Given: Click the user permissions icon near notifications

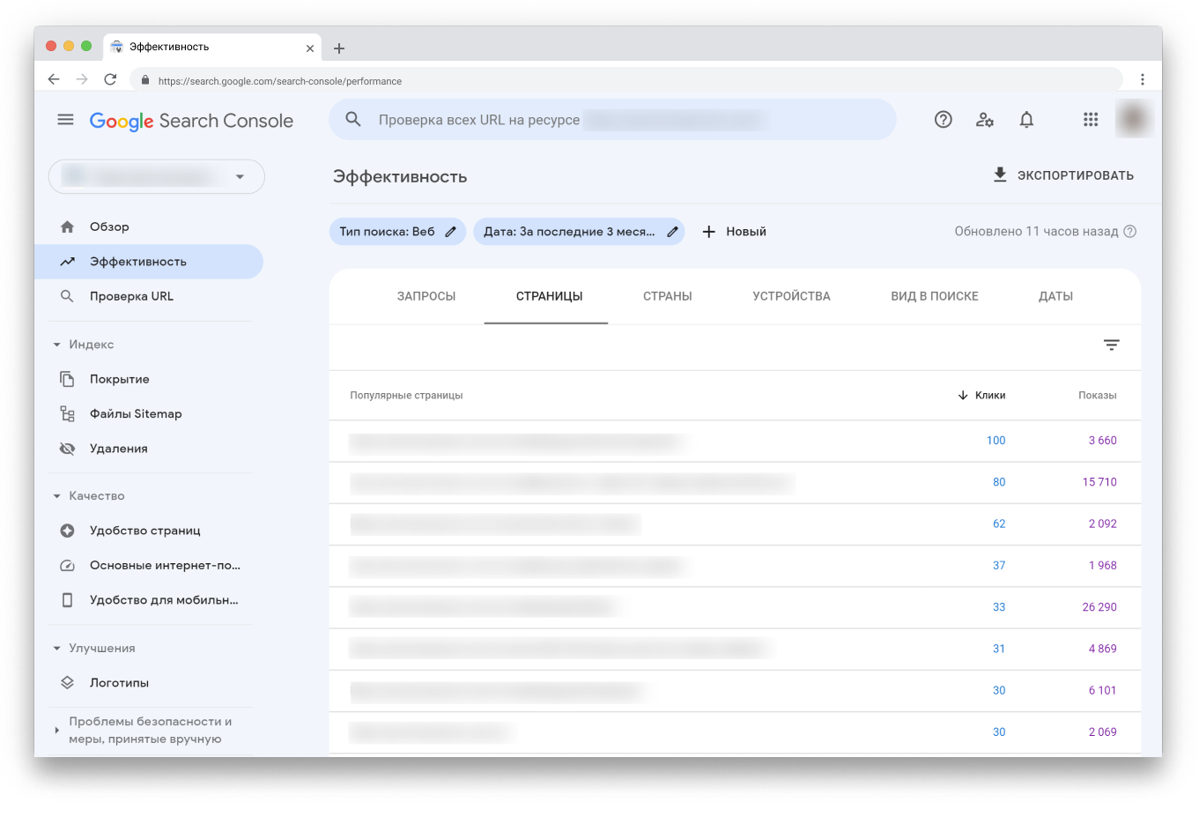Looking at the screenshot, I should click(x=985, y=119).
